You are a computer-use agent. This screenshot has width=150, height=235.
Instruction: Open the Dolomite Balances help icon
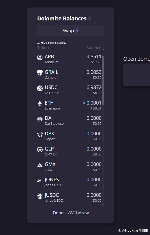click(x=89, y=19)
